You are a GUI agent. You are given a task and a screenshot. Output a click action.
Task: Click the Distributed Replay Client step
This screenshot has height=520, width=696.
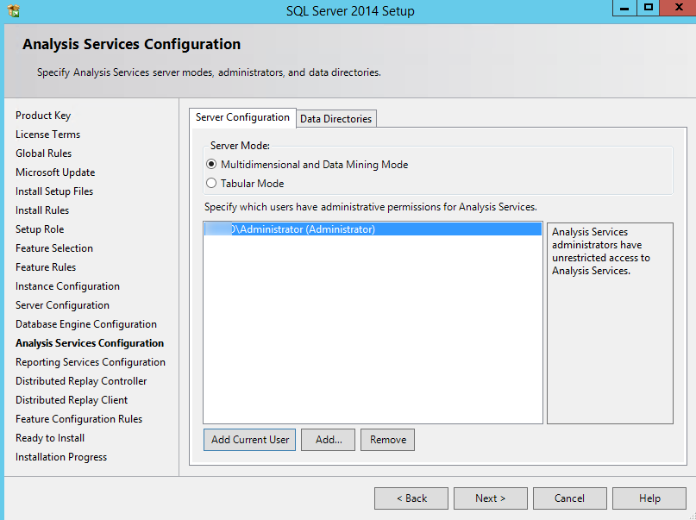[72, 400]
